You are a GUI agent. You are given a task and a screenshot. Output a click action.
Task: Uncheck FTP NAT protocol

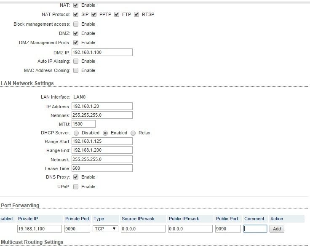coord(117,14)
